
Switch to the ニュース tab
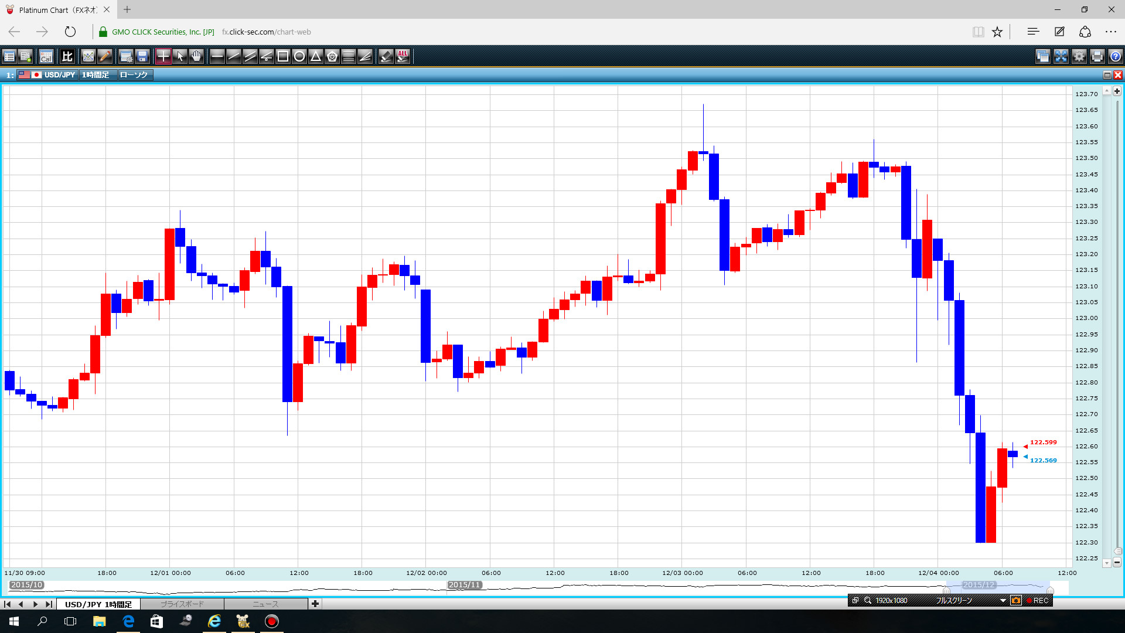pyautogui.click(x=265, y=604)
